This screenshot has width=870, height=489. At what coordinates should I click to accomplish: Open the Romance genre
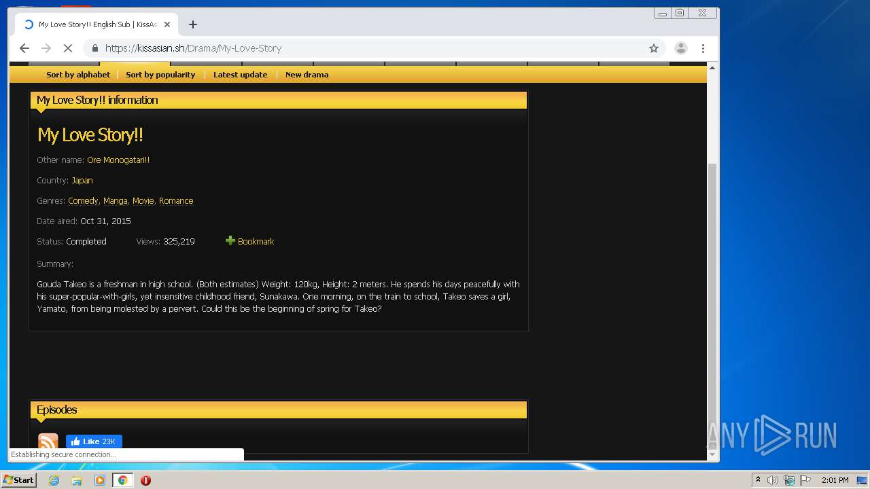(176, 201)
